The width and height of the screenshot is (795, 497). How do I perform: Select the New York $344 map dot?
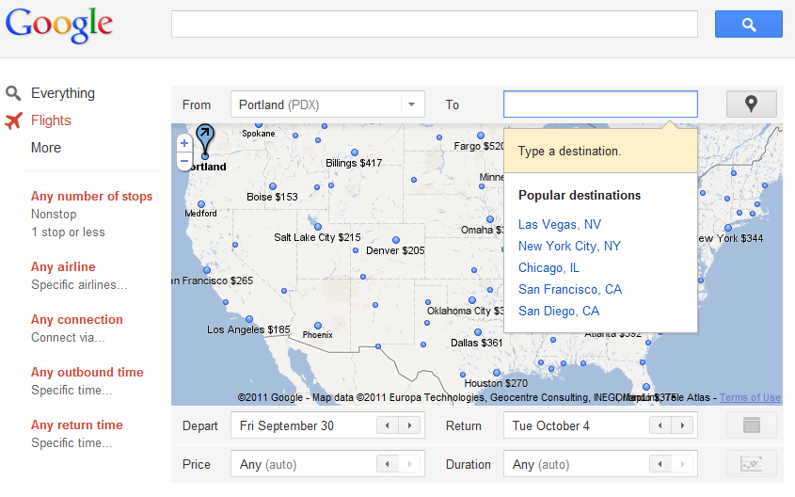point(728,228)
